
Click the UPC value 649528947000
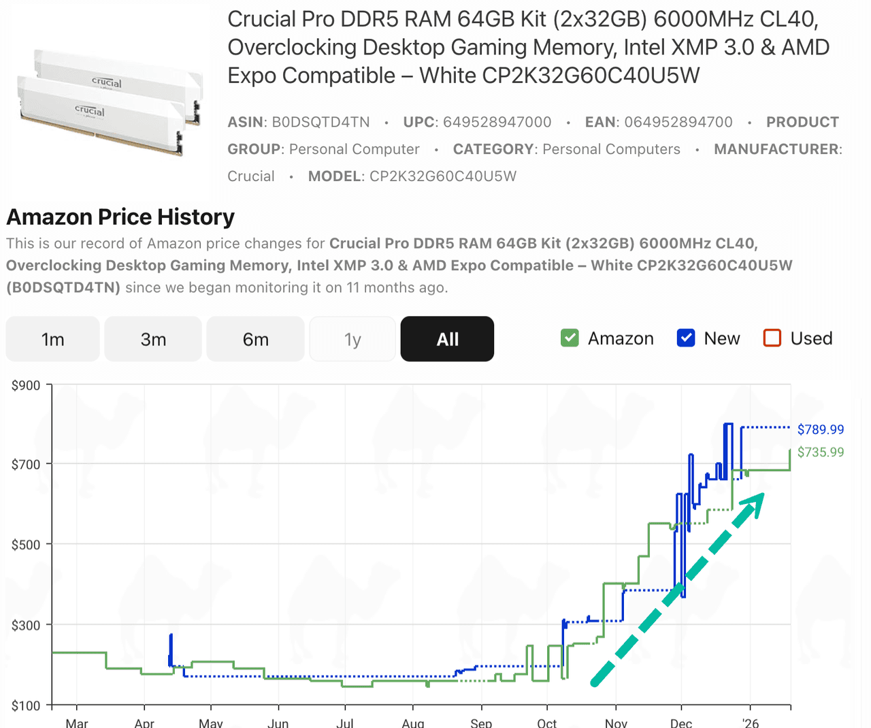tap(497, 123)
